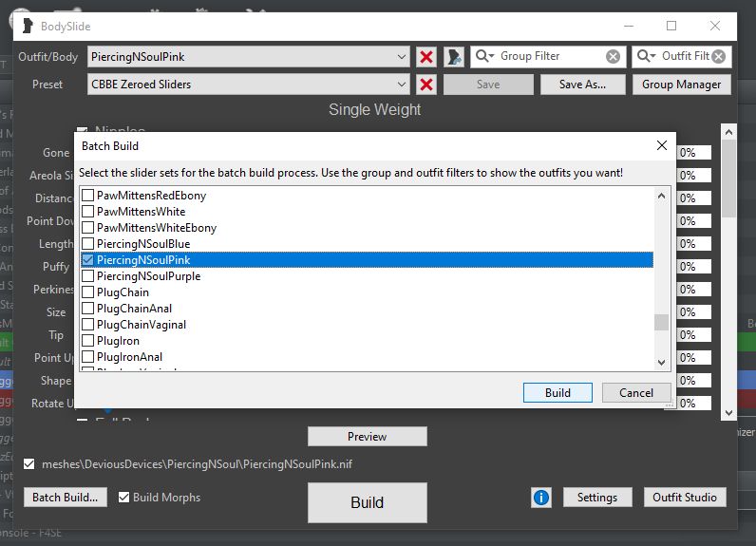
Task: Open Settings
Action: (597, 498)
